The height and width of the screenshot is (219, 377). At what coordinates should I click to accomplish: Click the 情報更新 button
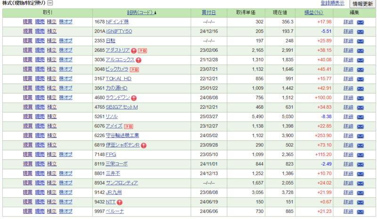(362, 4)
